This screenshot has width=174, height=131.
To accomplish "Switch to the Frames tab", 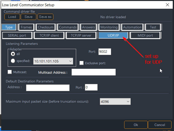I will coord(26,27).
